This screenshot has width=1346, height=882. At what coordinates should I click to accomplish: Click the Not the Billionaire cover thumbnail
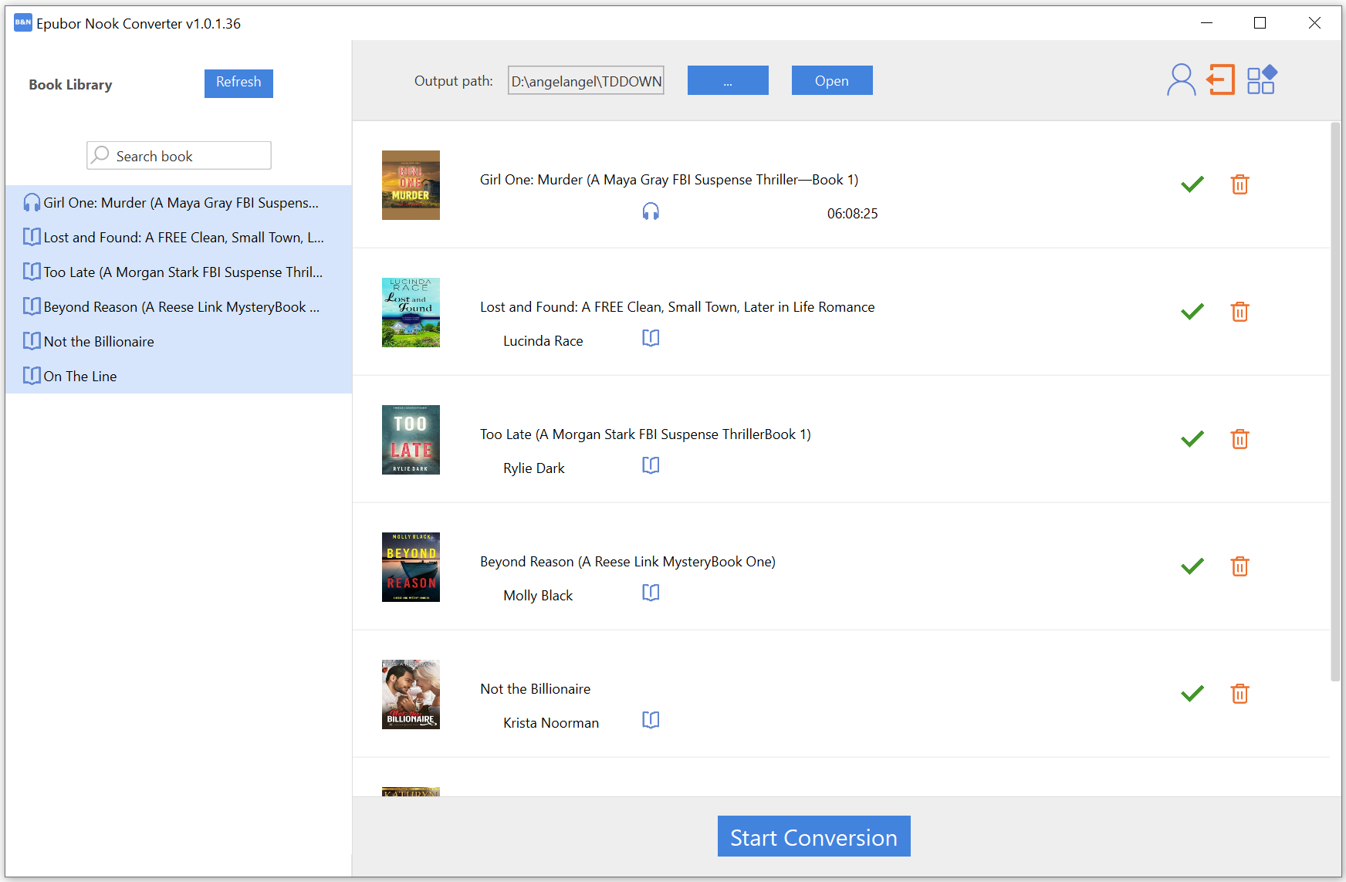(411, 694)
